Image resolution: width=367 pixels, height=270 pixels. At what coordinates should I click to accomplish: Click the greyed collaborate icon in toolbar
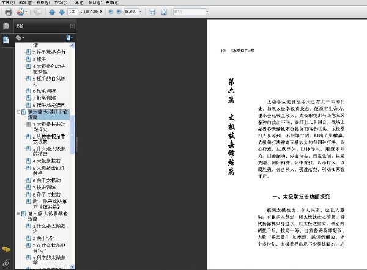pyautogui.click(x=37, y=12)
